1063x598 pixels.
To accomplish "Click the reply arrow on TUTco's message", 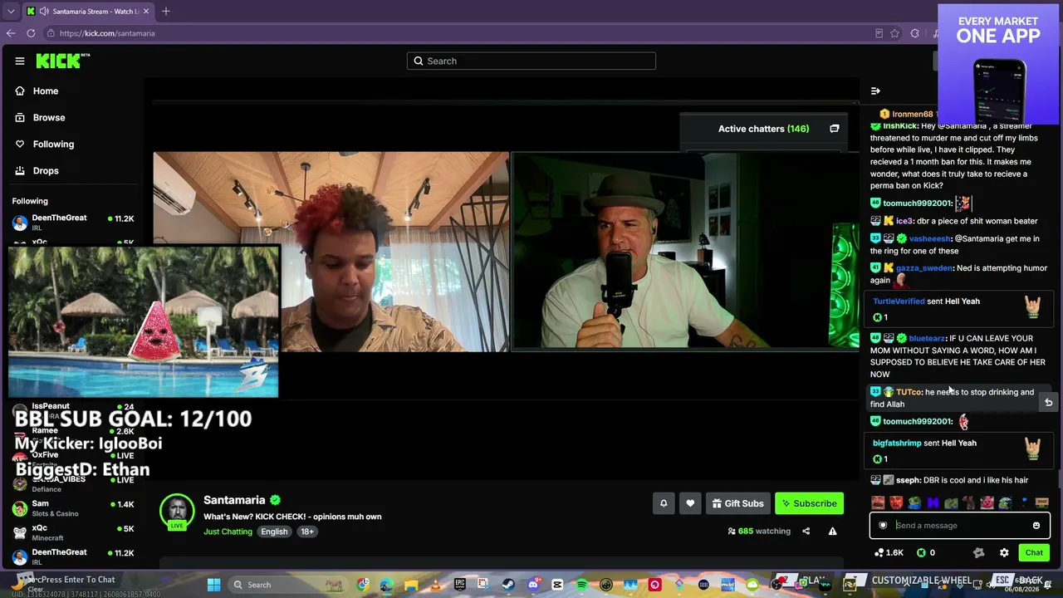I will (x=1048, y=403).
